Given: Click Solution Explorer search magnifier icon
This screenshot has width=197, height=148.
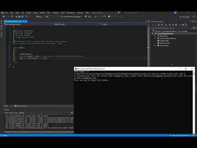Looking at the screenshot, I should tap(194, 28).
